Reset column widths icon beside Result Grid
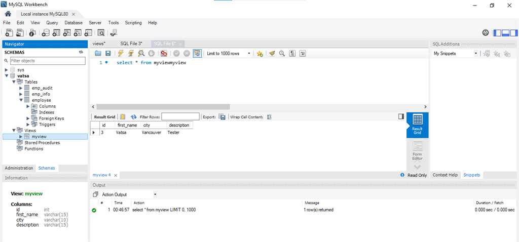This screenshot has width=519, height=242. tap(123, 117)
